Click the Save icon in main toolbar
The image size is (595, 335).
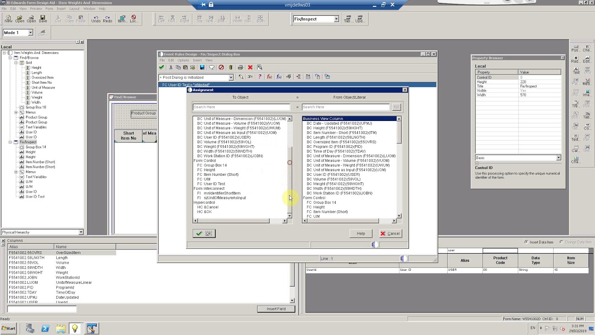tap(43, 19)
